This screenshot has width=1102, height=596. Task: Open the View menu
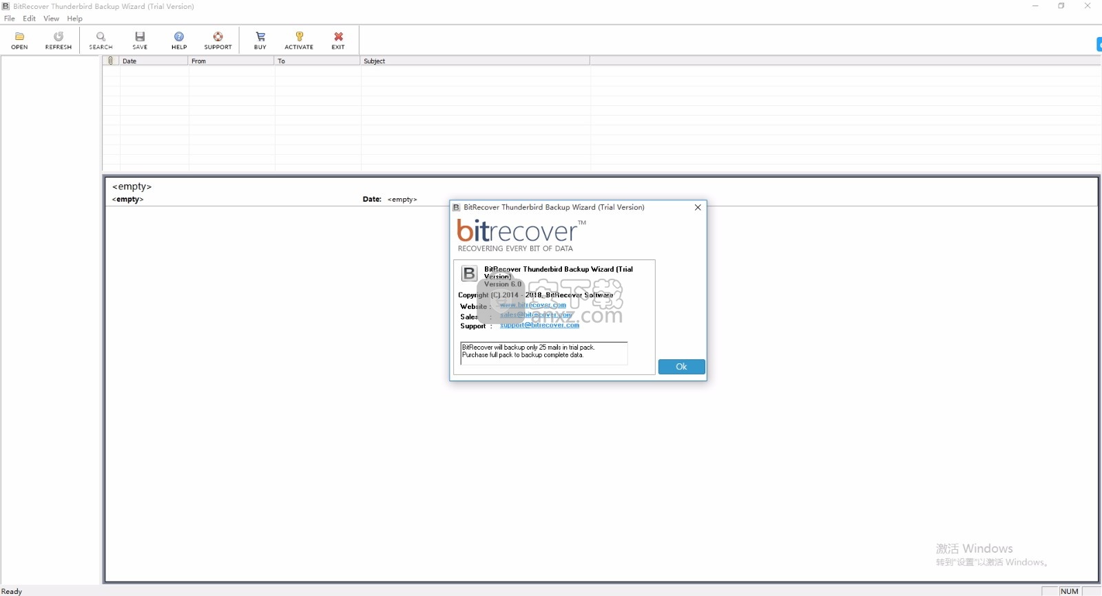click(x=51, y=19)
